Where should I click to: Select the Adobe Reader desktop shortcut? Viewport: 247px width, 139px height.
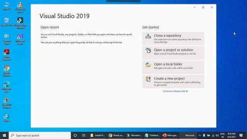(x=7, y=55)
